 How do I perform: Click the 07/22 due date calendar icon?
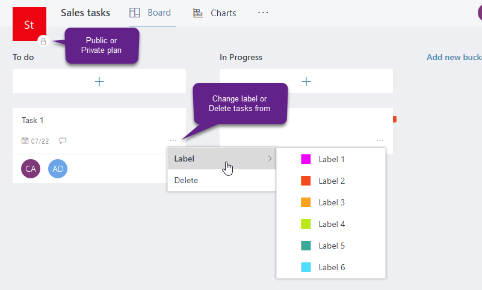[25, 141]
